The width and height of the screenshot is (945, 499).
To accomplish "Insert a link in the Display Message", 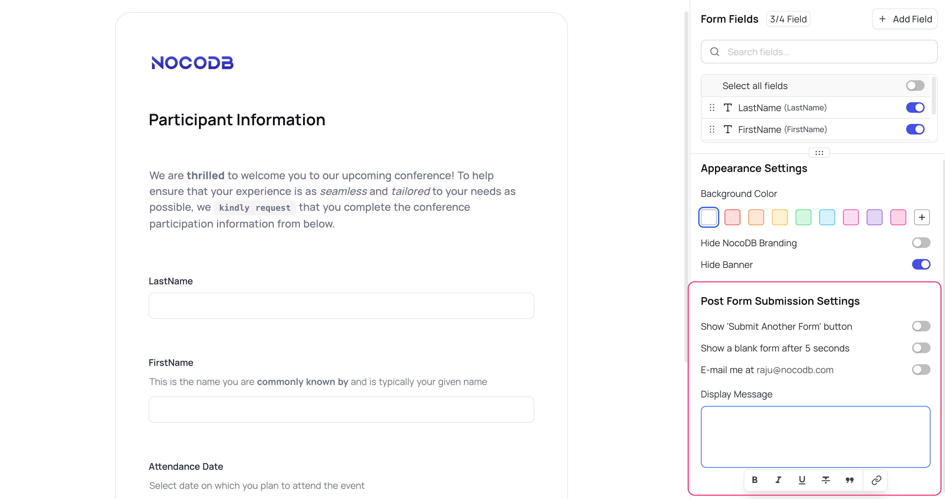I will click(877, 480).
